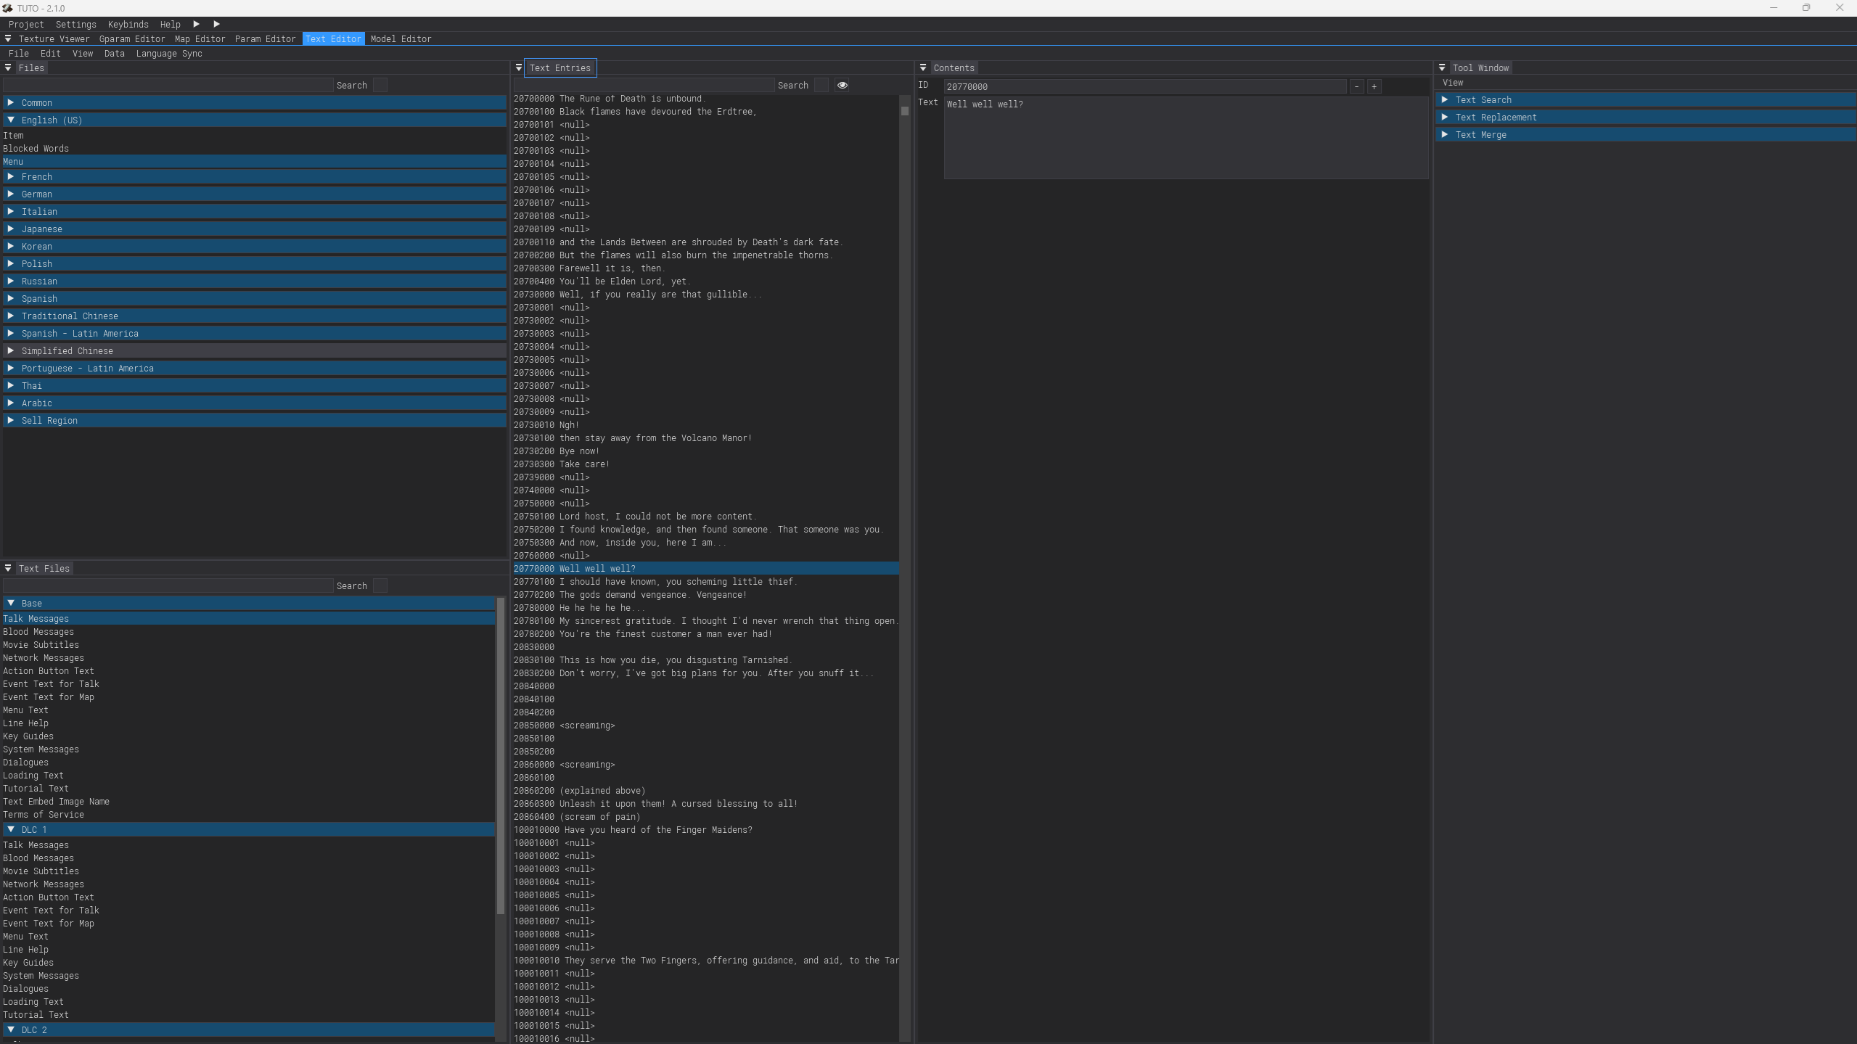Collapse the DLC 2 group
Viewport: 1857px width, 1044px height.
[249, 1030]
